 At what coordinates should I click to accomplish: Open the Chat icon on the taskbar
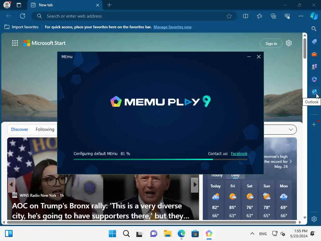point(154,233)
